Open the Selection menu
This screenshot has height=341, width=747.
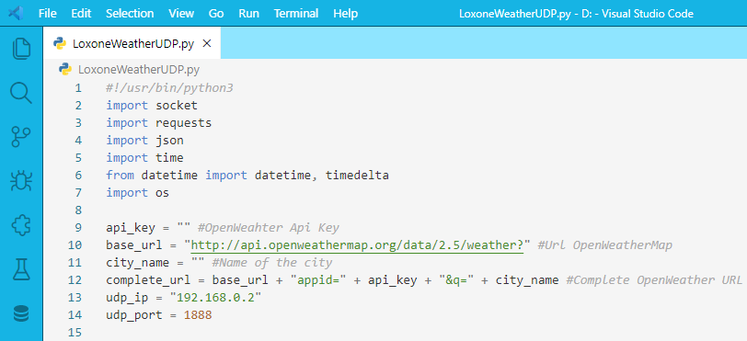[130, 14]
